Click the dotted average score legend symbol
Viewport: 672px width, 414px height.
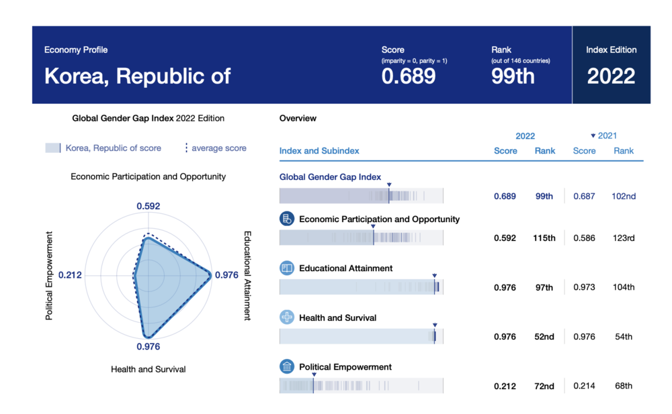(x=186, y=148)
